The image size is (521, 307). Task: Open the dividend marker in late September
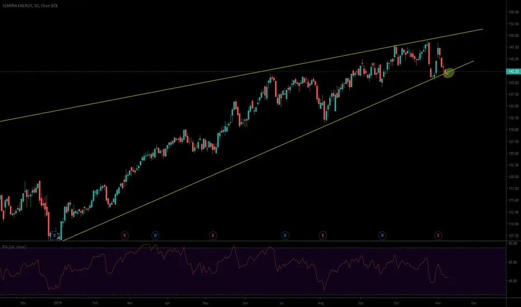coord(382,236)
